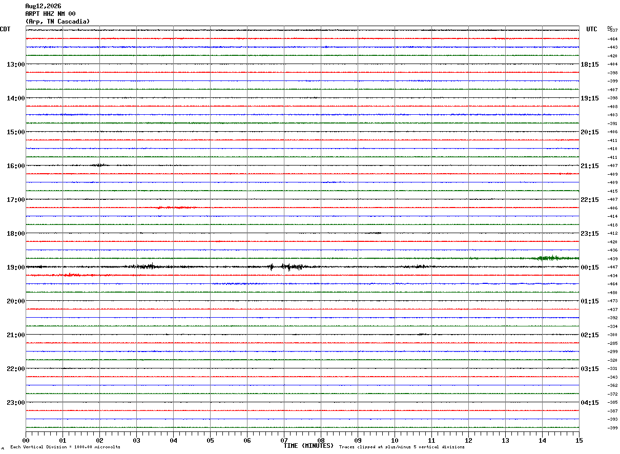
Task: Click the CDT column header
Action: 5,29
